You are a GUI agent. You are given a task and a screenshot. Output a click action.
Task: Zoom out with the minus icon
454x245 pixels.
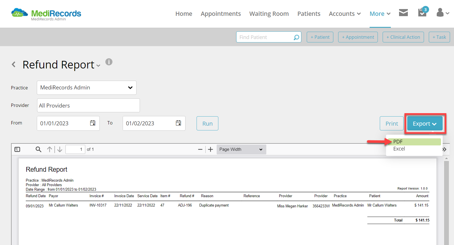coord(200,149)
